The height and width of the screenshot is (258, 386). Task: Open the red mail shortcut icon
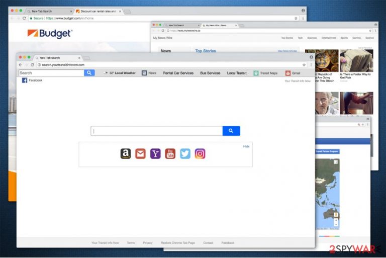click(x=140, y=153)
